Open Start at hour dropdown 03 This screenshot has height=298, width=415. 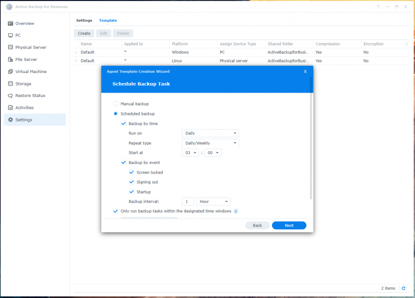tap(190, 153)
